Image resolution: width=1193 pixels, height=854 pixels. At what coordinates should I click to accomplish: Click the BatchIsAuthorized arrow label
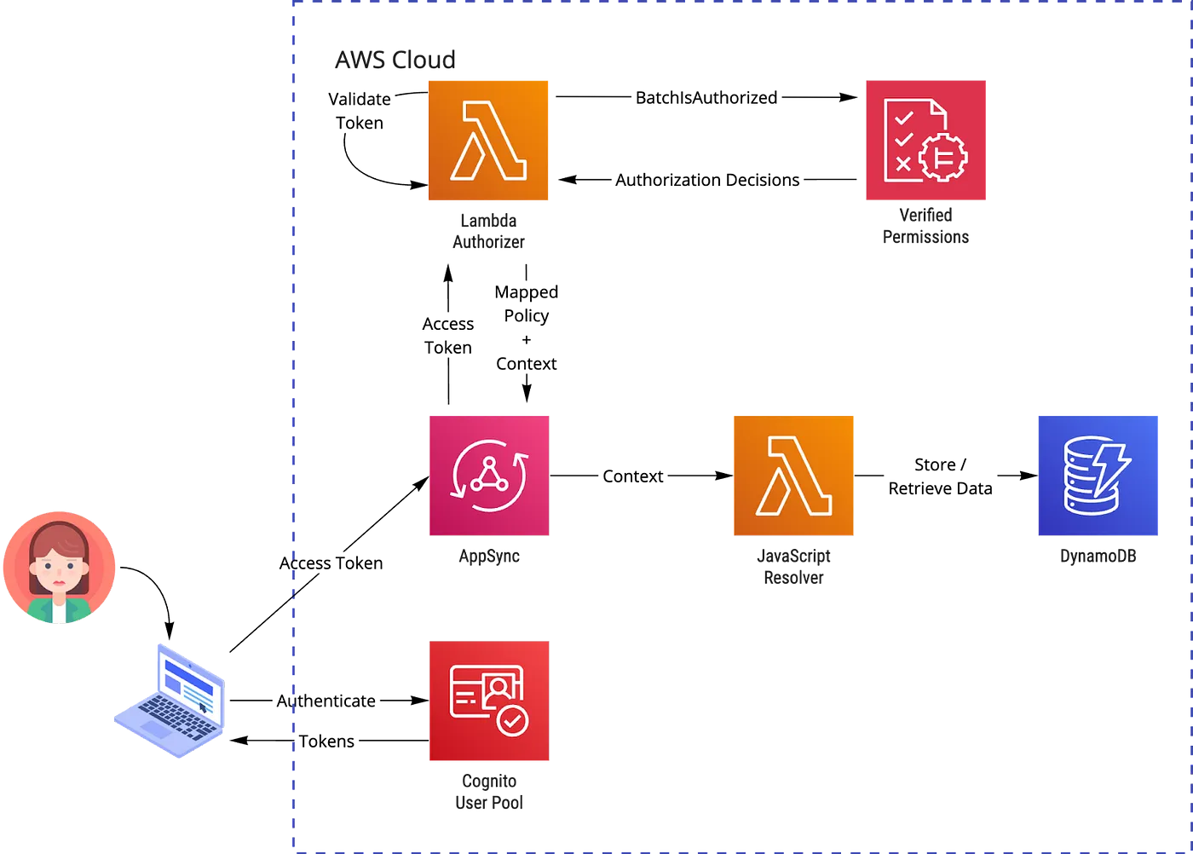point(706,97)
